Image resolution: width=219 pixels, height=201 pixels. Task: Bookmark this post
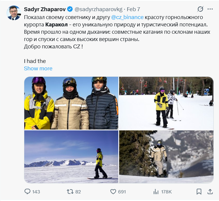click(x=199, y=192)
